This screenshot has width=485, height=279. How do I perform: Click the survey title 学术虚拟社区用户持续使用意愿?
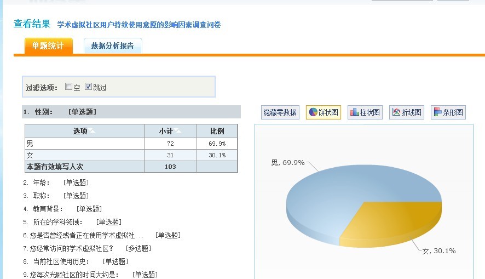[x=139, y=25]
